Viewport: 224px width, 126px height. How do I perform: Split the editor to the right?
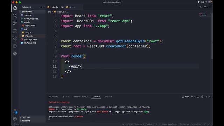[x=205, y=7]
